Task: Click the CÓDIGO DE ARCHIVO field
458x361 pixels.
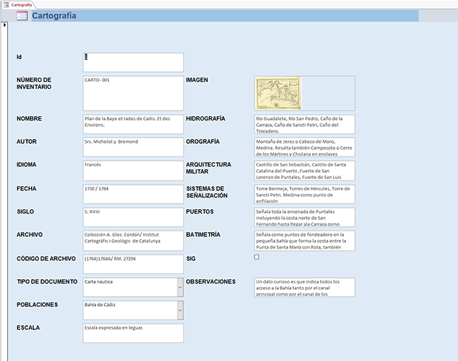Action: [132, 264]
